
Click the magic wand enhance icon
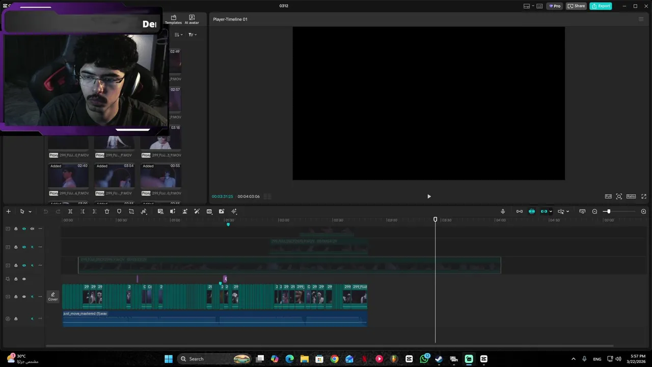[x=197, y=212]
